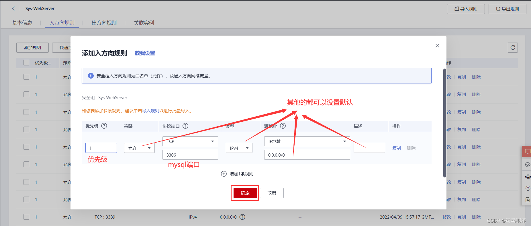Open the IP地址 source type dropdown
The width and height of the screenshot is (531, 226).
(x=307, y=141)
